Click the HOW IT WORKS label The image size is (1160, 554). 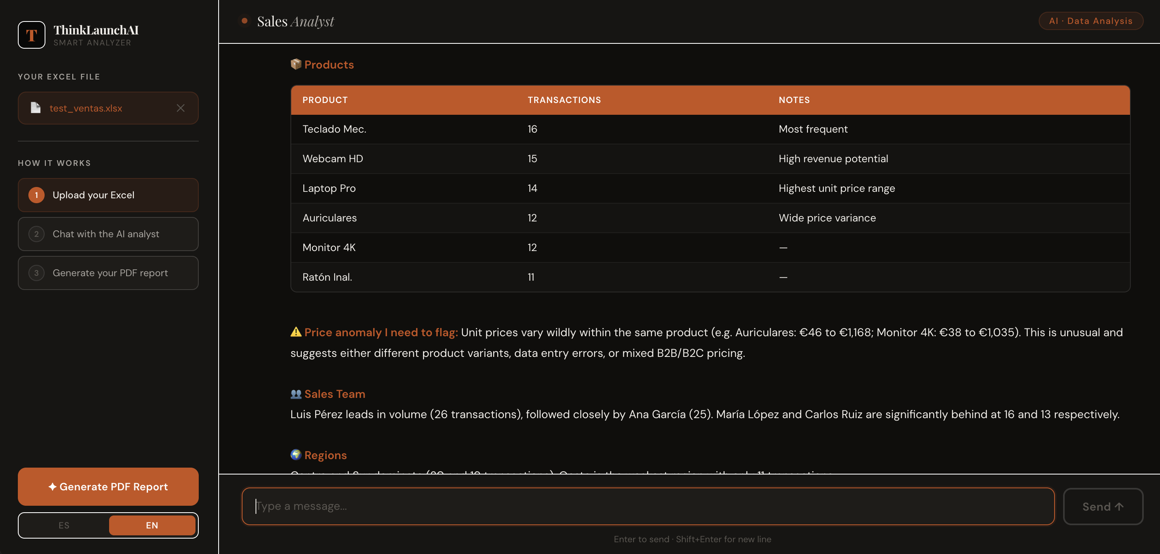54,163
